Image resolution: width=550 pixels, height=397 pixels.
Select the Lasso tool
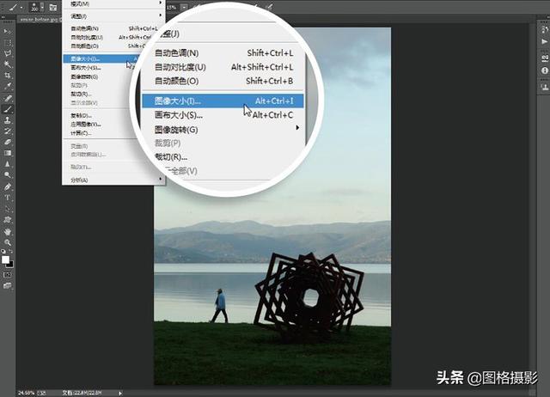(x=8, y=53)
